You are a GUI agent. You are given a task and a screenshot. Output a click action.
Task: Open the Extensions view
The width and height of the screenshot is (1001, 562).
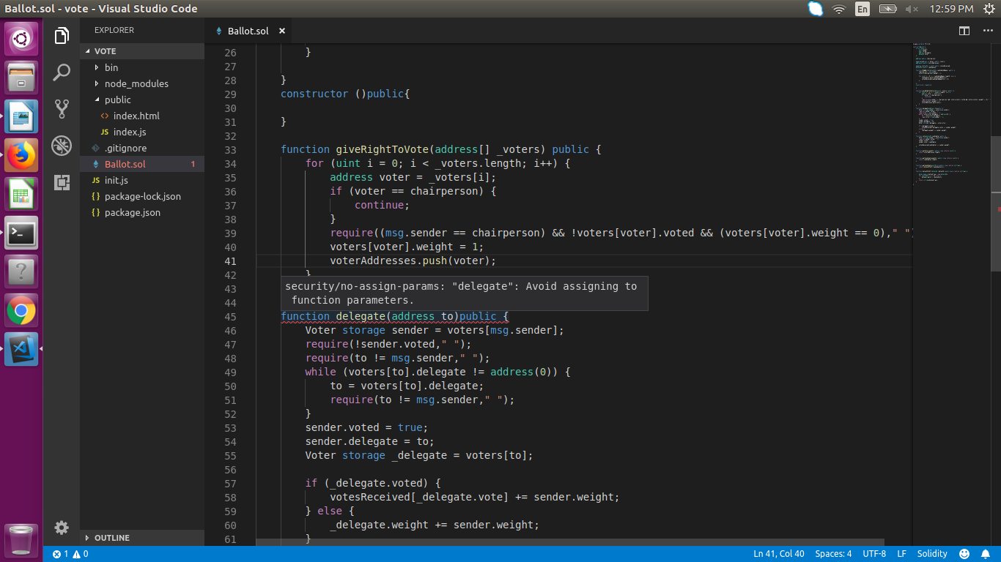pyautogui.click(x=61, y=181)
